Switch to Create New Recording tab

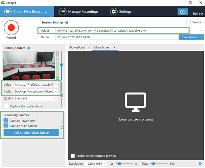[x=27, y=12]
